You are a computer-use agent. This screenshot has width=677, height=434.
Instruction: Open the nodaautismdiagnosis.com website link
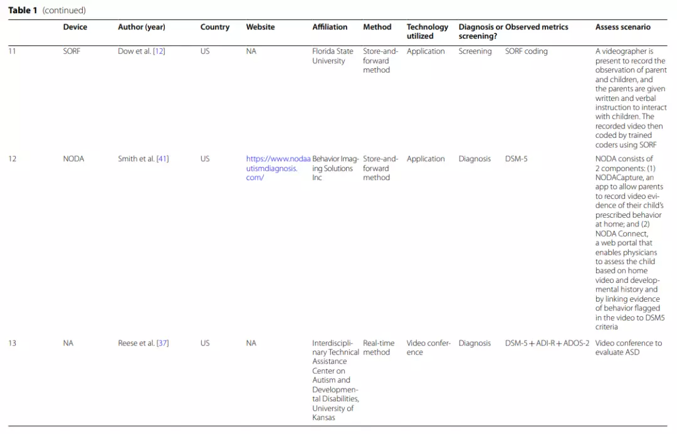pyautogui.click(x=278, y=168)
